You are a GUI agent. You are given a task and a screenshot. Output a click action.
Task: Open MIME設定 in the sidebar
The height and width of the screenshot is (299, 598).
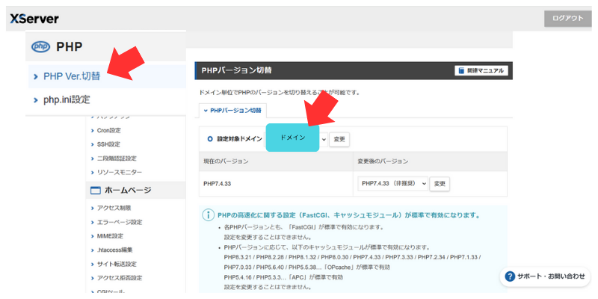[x=110, y=236]
